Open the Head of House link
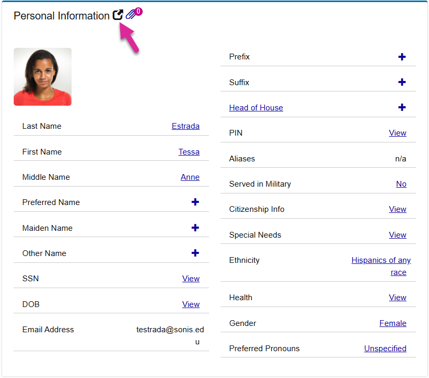Screen dimensions: 429x378 [x=256, y=108]
